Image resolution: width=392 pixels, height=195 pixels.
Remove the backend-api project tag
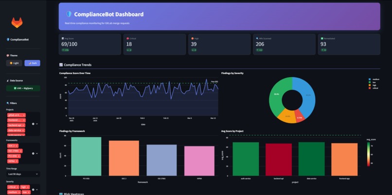click(23, 125)
